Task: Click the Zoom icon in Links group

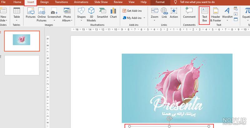Action: coord(154,11)
